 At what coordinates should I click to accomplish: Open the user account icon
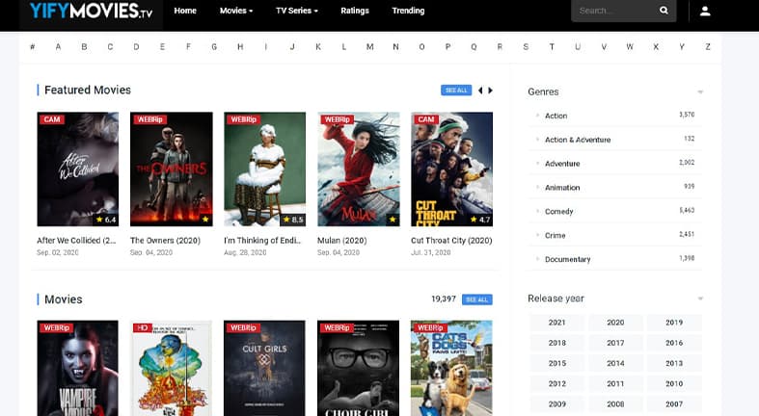[705, 11]
